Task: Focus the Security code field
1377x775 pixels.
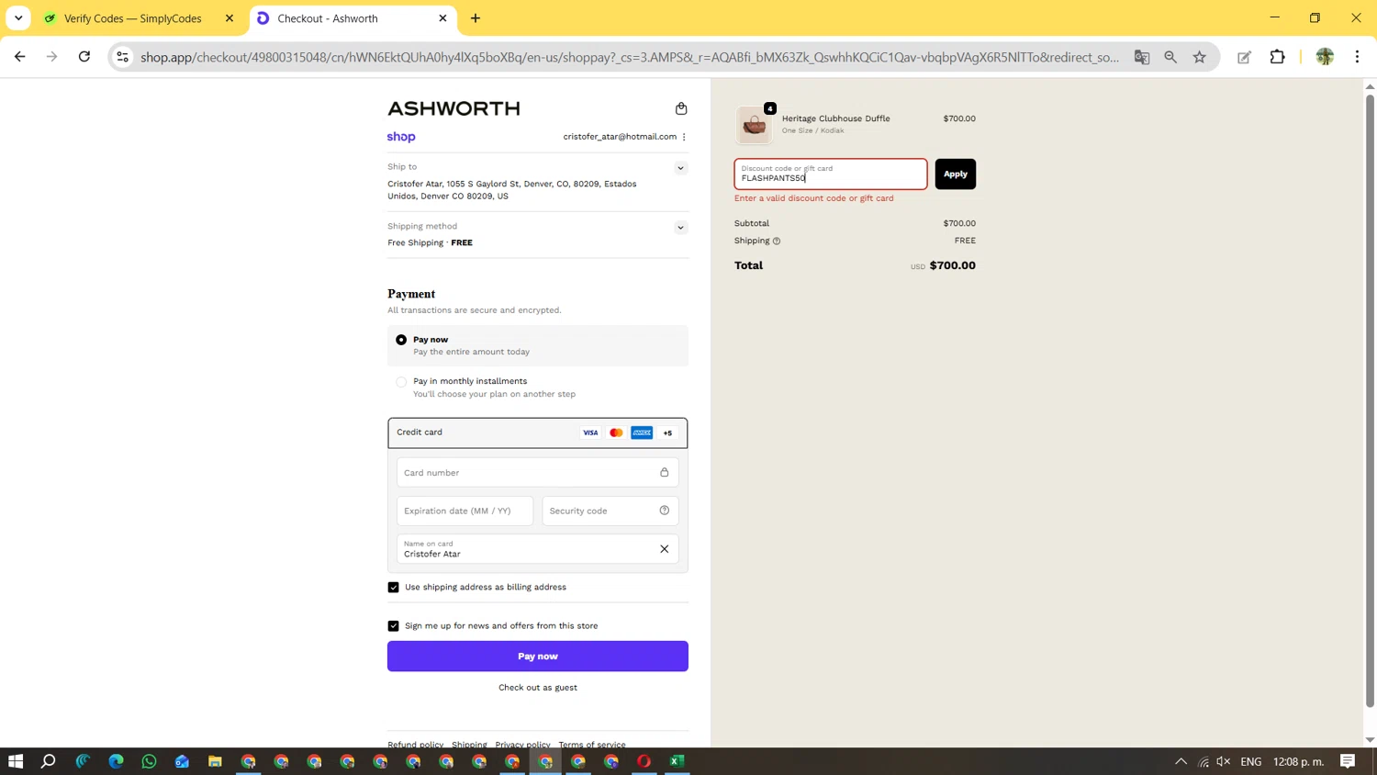Action: tap(610, 511)
